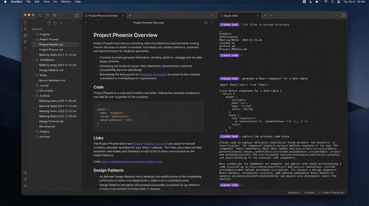
Task: Toggle the left sidebar panel
Action: click(x=77, y=15)
